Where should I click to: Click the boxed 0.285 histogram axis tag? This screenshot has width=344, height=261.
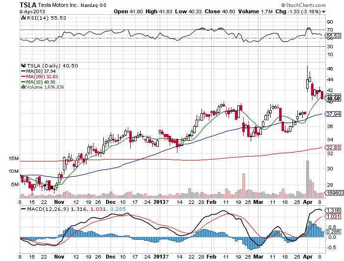pyautogui.click(x=333, y=232)
